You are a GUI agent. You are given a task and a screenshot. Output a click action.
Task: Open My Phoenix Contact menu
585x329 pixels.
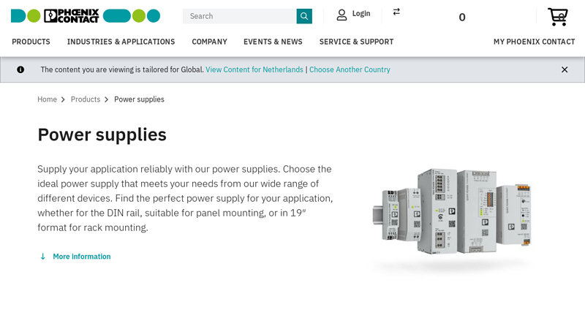point(535,42)
